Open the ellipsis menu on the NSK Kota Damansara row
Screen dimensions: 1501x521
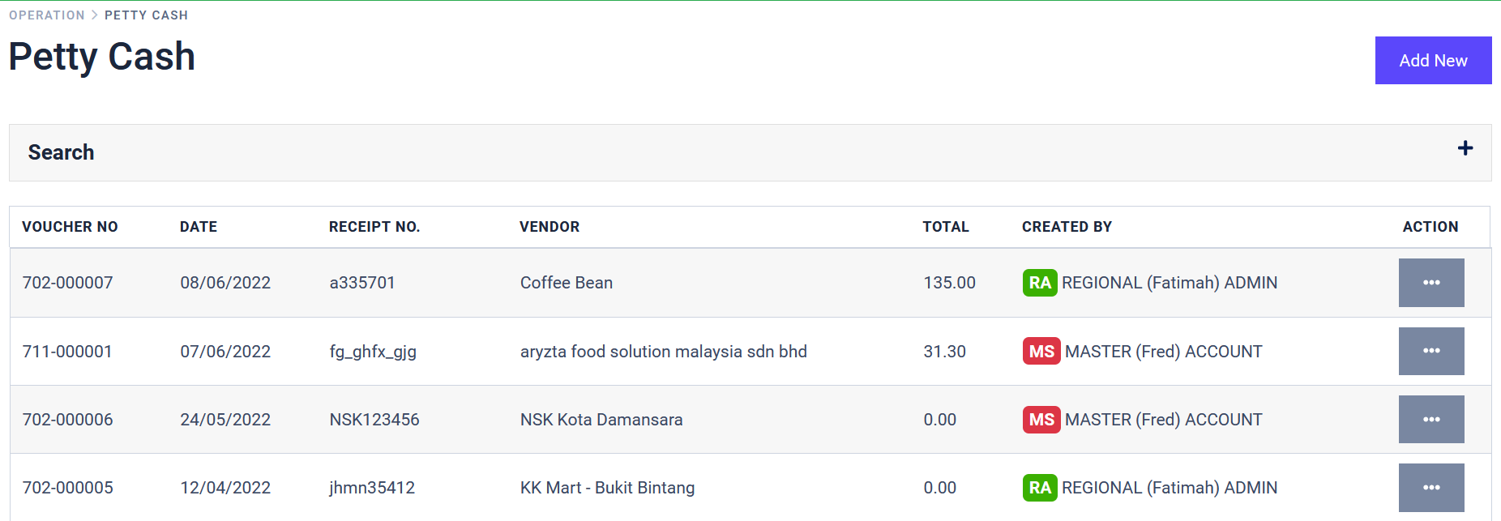pyautogui.click(x=1430, y=419)
